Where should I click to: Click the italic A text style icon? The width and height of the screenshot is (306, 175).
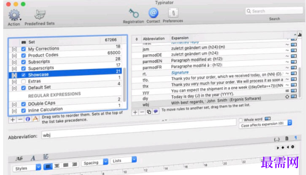[33, 158]
